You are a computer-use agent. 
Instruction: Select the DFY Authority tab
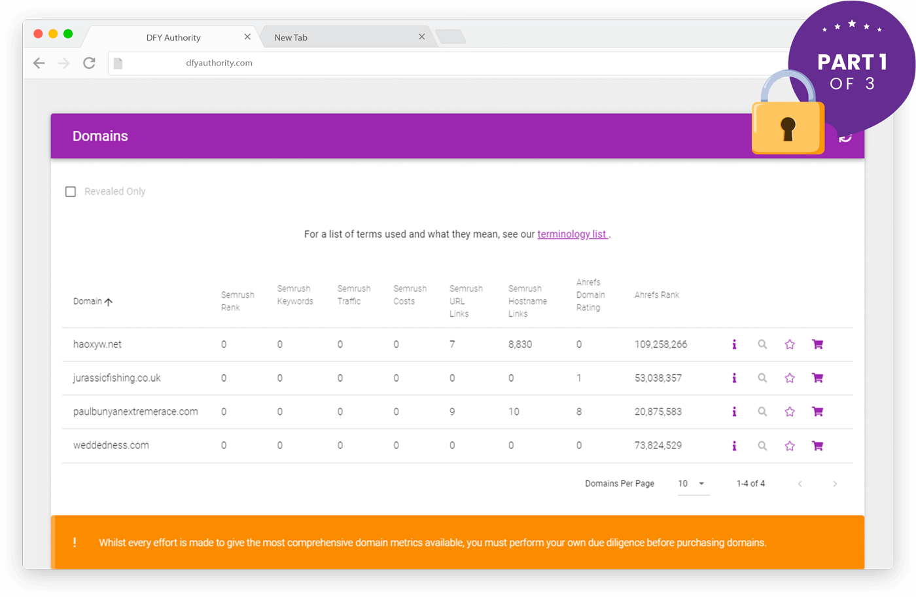click(x=173, y=38)
